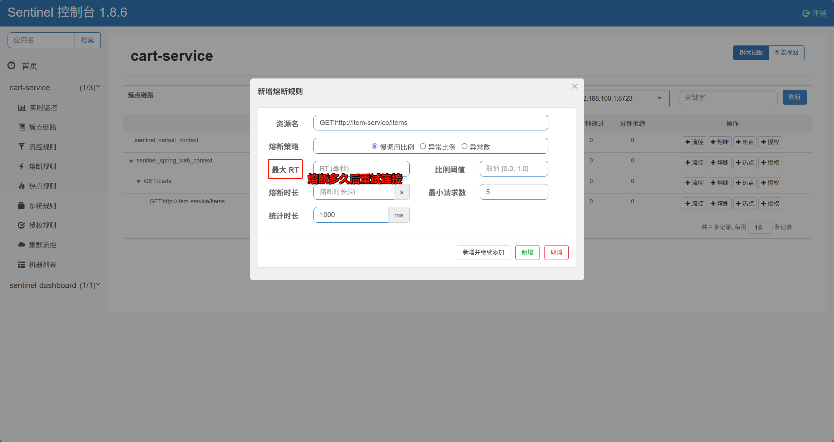Select the 异常比例 radio option
834x442 pixels.
click(423, 146)
